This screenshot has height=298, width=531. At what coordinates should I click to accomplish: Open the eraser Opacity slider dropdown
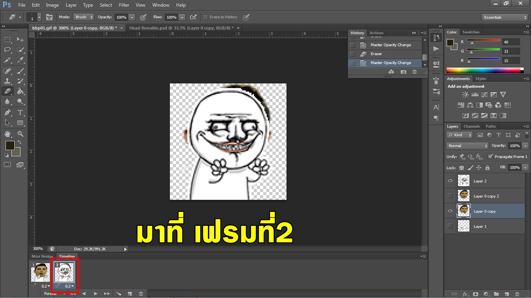(132, 17)
